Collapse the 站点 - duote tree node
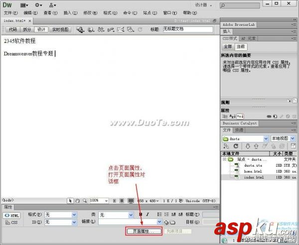Image resolution: width=299 pixels, height=245 pixels. (225, 159)
